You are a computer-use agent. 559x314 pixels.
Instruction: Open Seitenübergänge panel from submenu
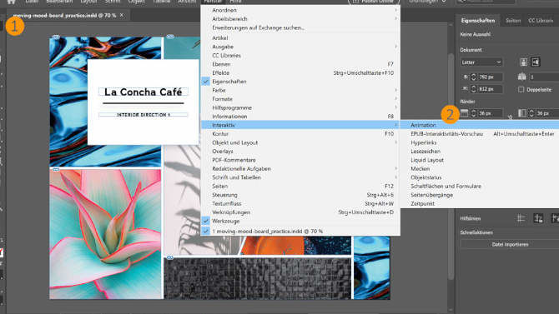(480, 195)
